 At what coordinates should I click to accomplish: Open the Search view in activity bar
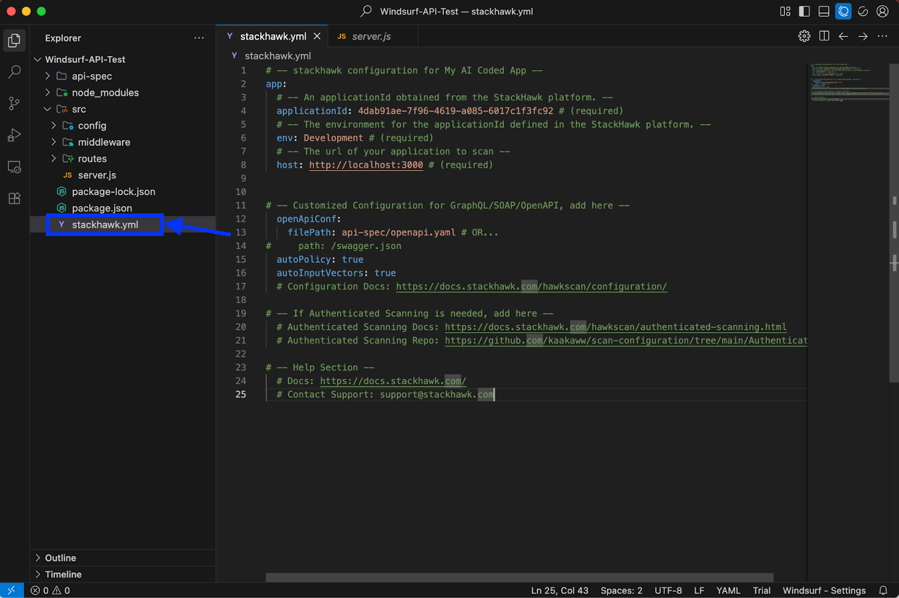[14, 72]
